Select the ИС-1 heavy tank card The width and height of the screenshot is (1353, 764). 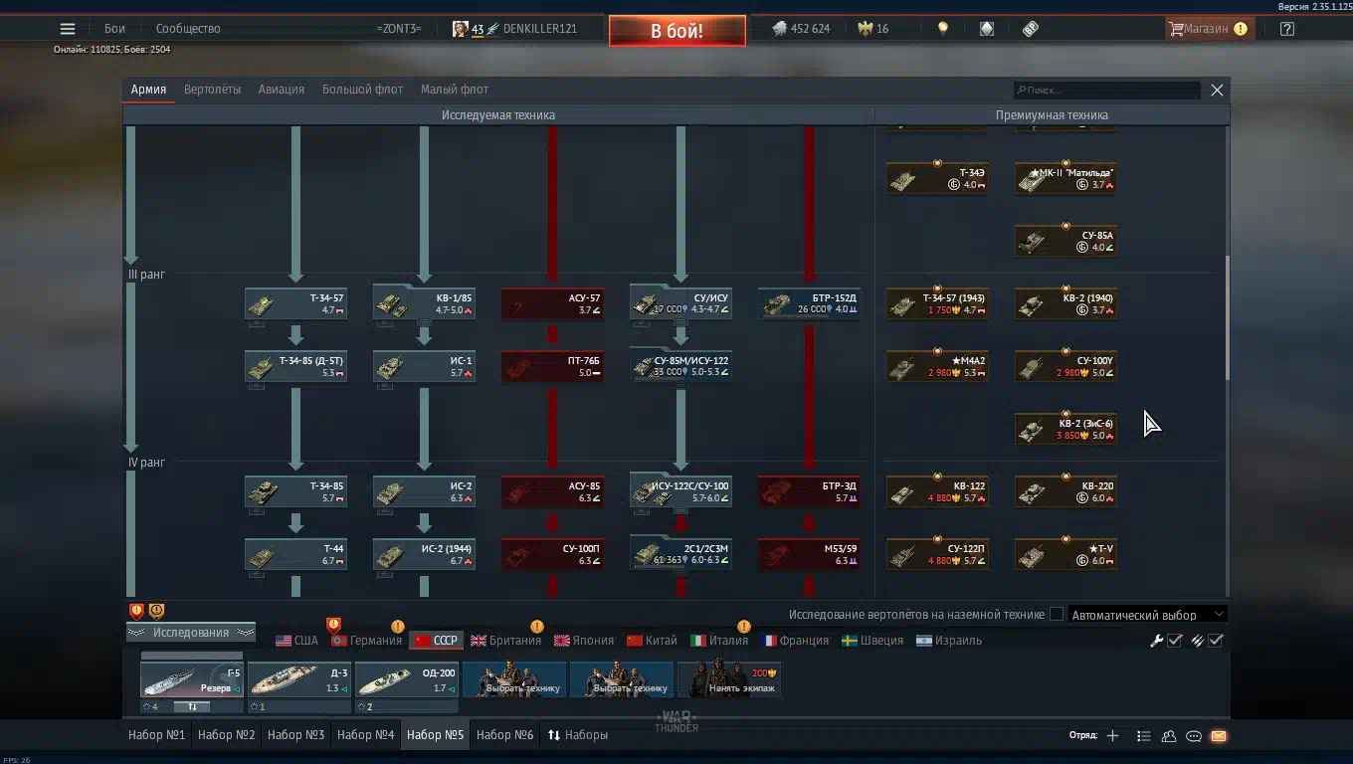(x=424, y=366)
